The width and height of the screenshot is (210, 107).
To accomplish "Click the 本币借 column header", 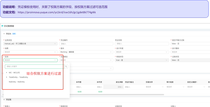I will pos(79,82).
